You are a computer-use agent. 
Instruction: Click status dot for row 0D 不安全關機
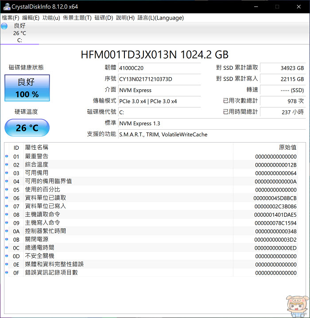point(7,256)
